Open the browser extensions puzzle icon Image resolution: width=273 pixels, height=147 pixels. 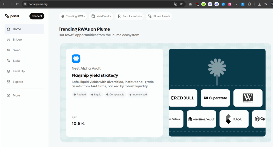[x=250, y=4]
